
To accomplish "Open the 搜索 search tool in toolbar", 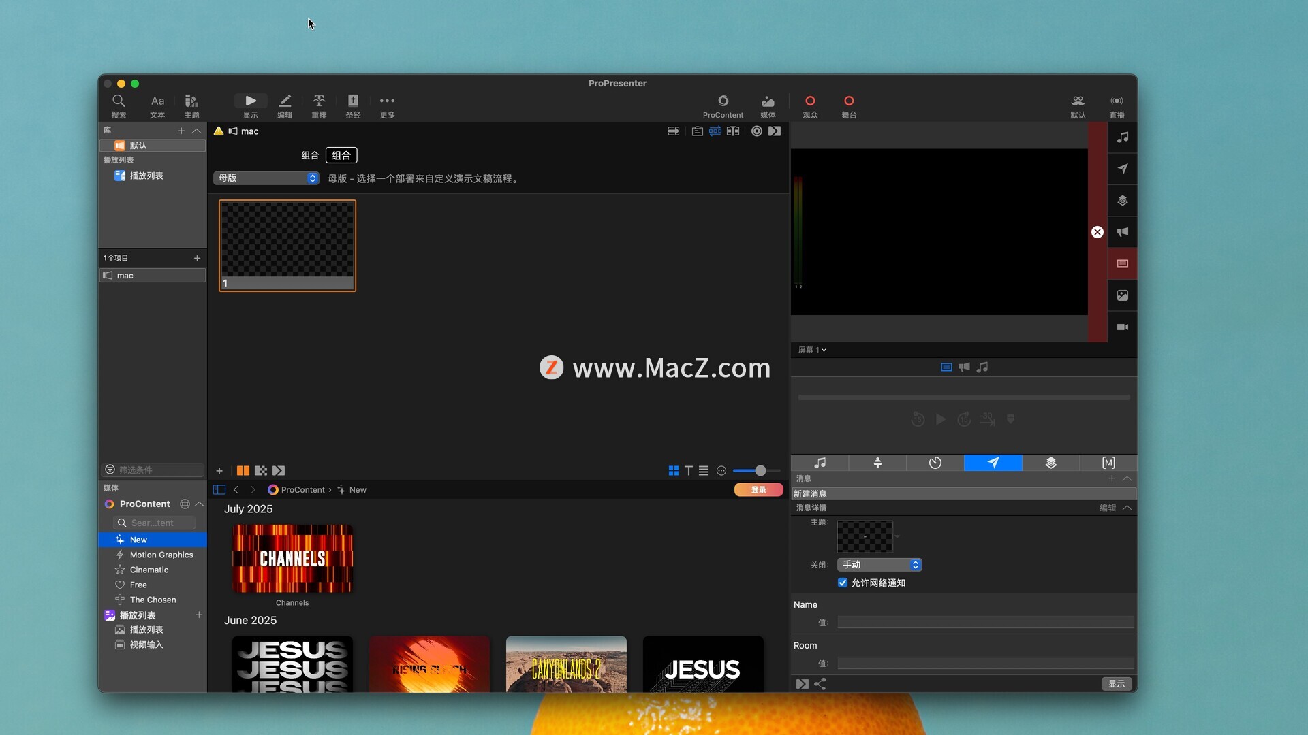I will pos(119,106).
